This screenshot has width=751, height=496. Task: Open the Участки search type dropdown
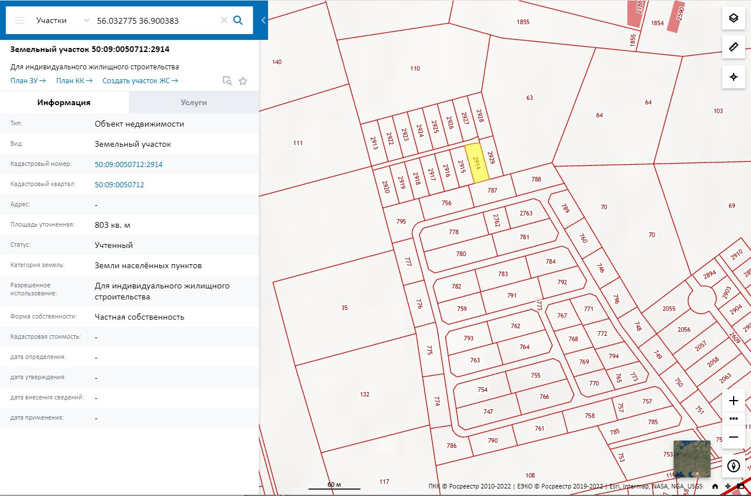pyautogui.click(x=63, y=20)
